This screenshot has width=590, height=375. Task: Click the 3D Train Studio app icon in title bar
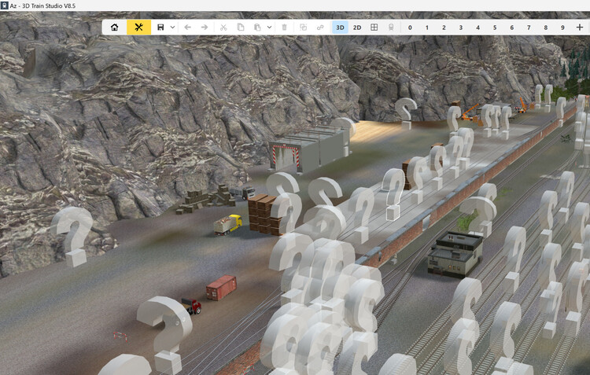(4, 6)
